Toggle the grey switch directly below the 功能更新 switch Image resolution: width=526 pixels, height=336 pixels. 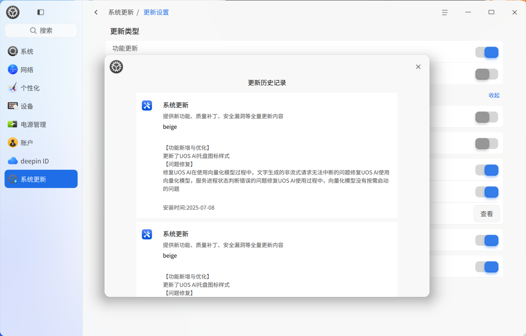pos(487,74)
